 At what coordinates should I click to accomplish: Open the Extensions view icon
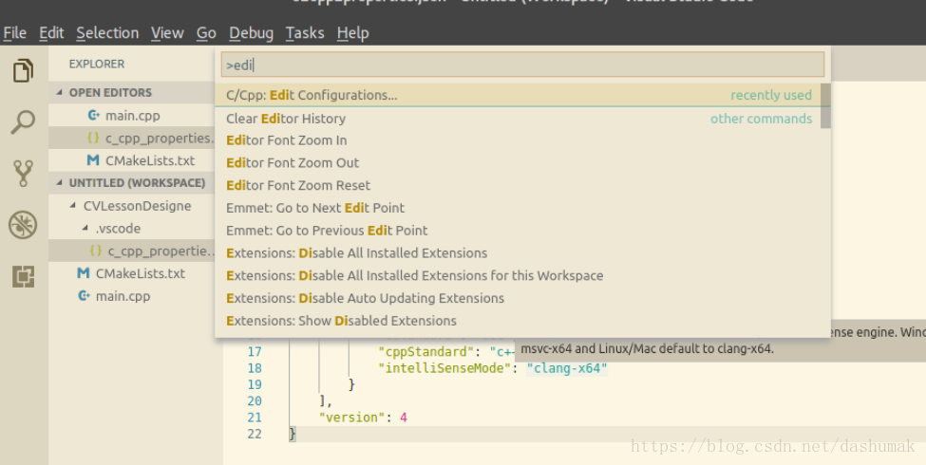23,276
